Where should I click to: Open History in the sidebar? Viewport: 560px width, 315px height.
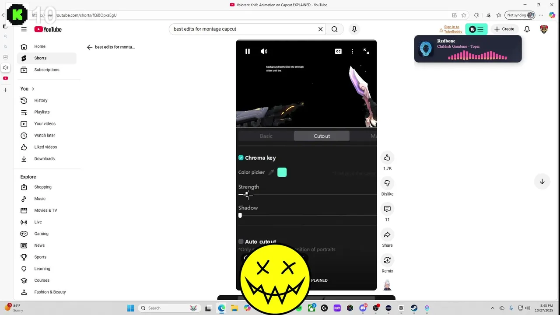[47, 101]
